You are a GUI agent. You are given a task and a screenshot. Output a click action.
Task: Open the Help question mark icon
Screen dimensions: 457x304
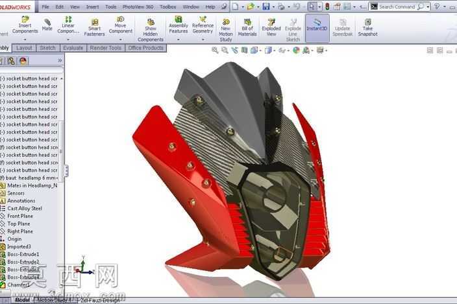(x=437, y=6)
